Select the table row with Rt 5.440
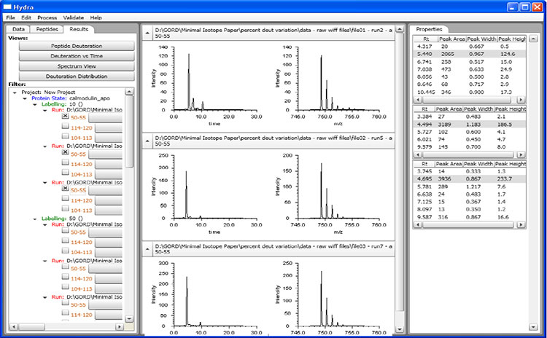 click(470, 54)
